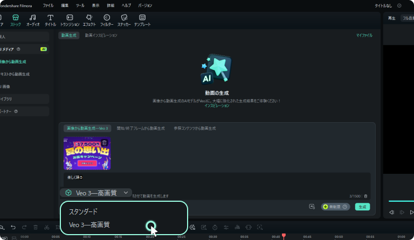Click the タイトルなし project title
This screenshot has height=240, width=414.
[383, 5]
